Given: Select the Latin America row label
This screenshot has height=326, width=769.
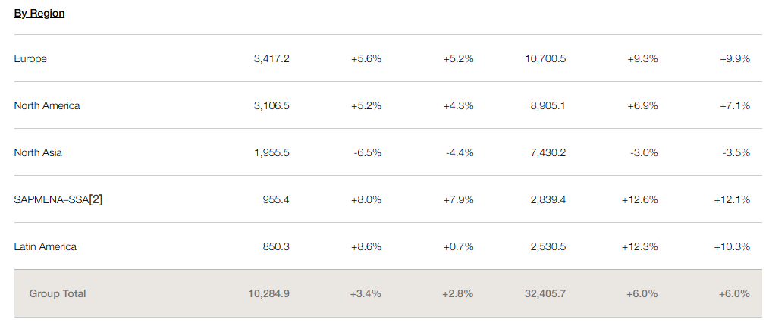Looking at the screenshot, I should point(46,246).
